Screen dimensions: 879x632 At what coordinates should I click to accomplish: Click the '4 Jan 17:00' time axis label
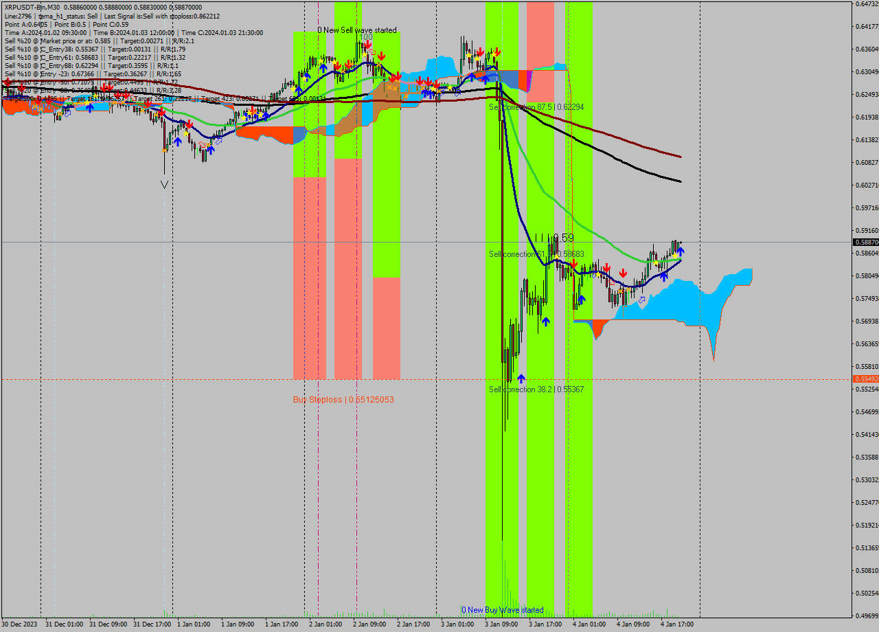click(677, 624)
